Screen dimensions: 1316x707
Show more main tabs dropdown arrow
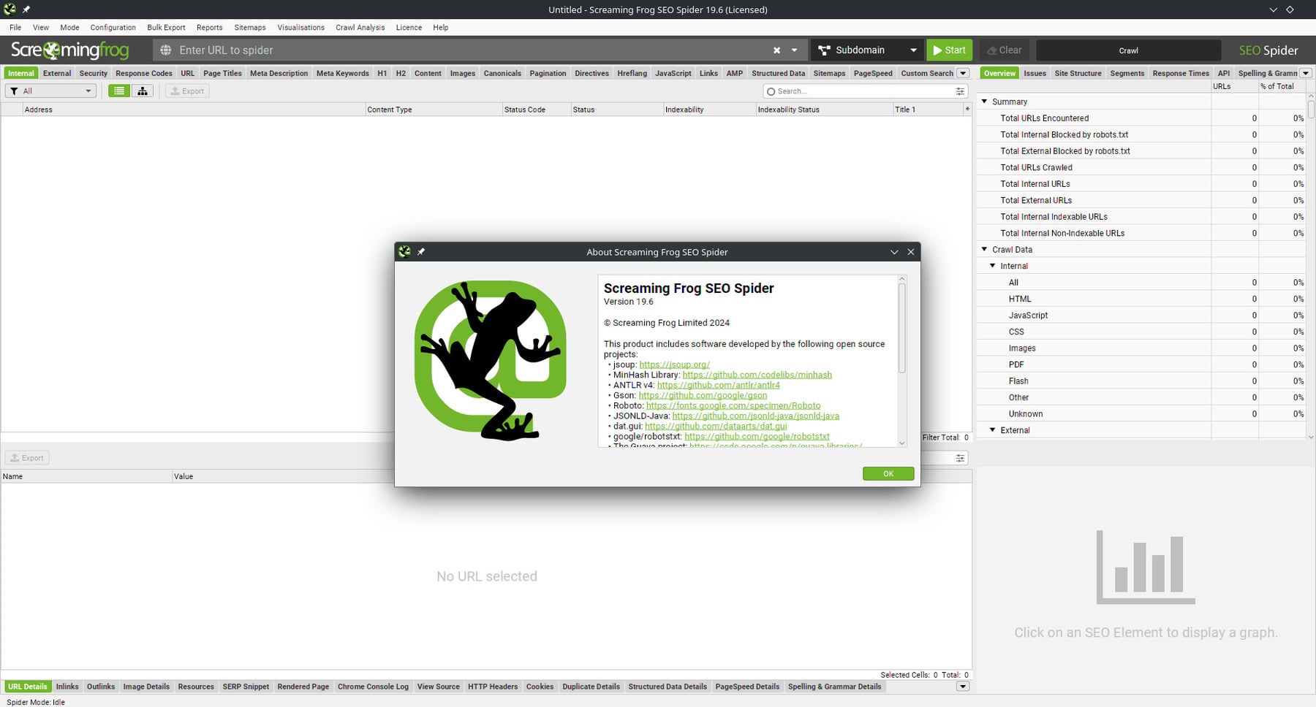tap(963, 73)
